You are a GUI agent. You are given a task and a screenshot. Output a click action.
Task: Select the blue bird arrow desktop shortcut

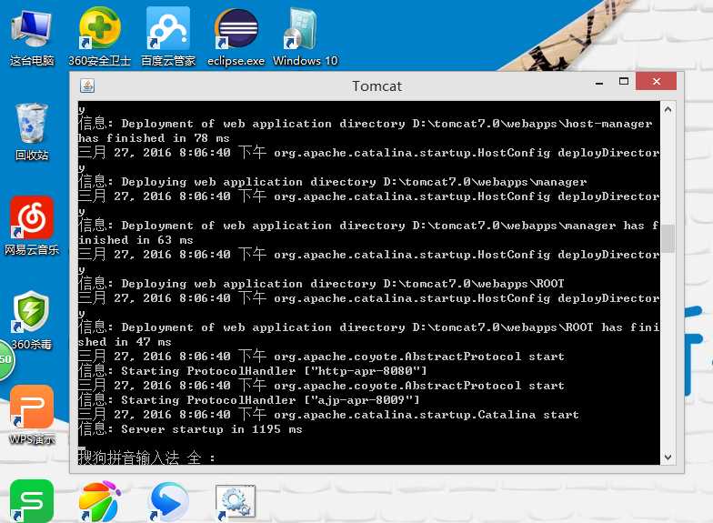[x=168, y=502]
